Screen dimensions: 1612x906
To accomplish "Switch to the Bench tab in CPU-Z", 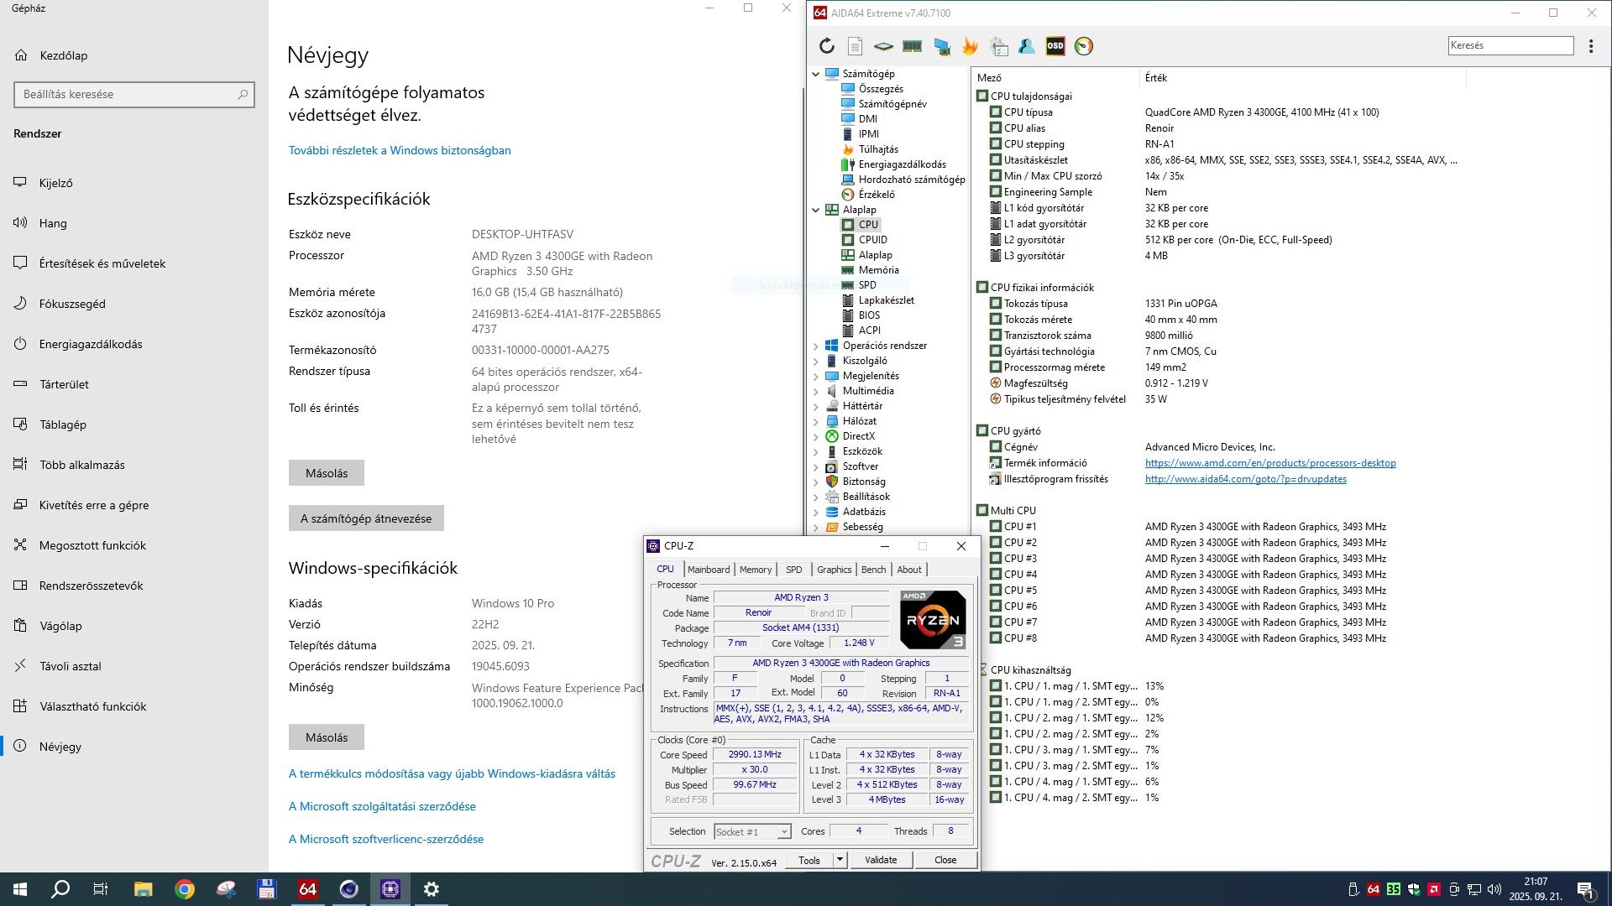I will pos(873,570).
